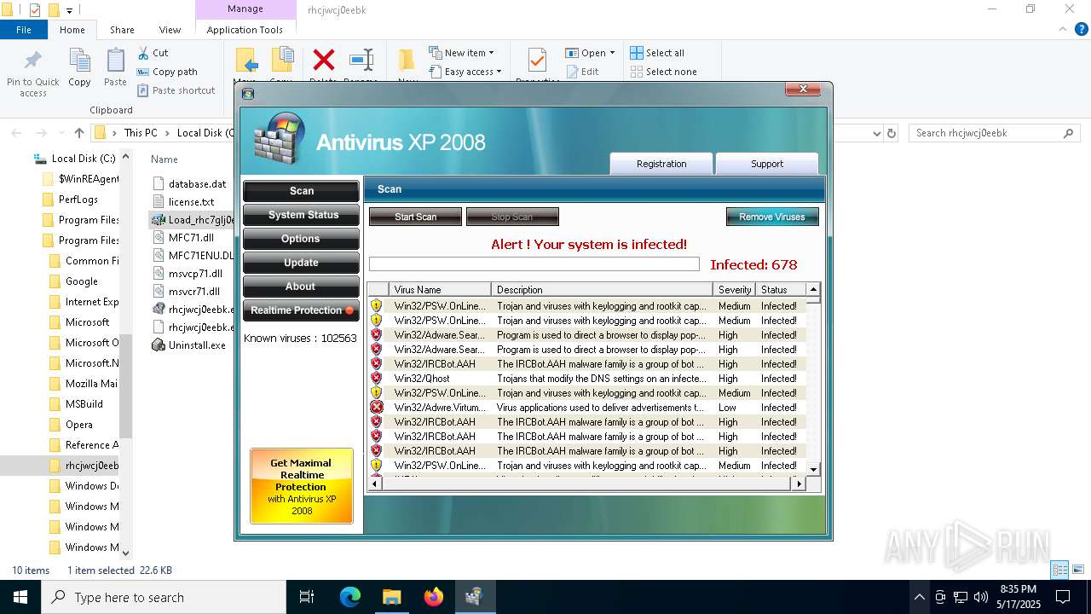Click Select all in the ribbon
1091x614 pixels.
[x=657, y=53]
